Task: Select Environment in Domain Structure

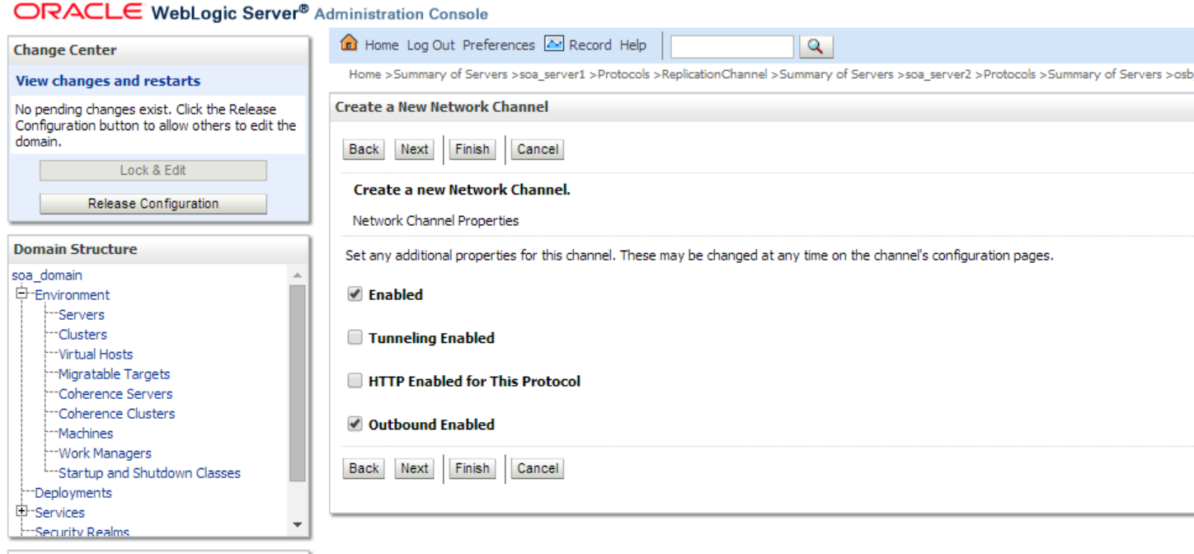Action: coord(72,295)
